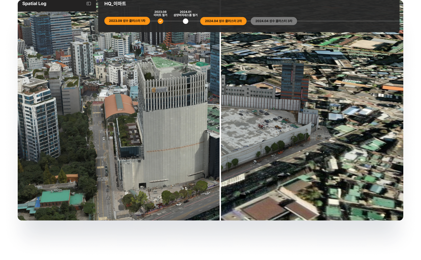Click the emart logo on the building

[159, 90]
